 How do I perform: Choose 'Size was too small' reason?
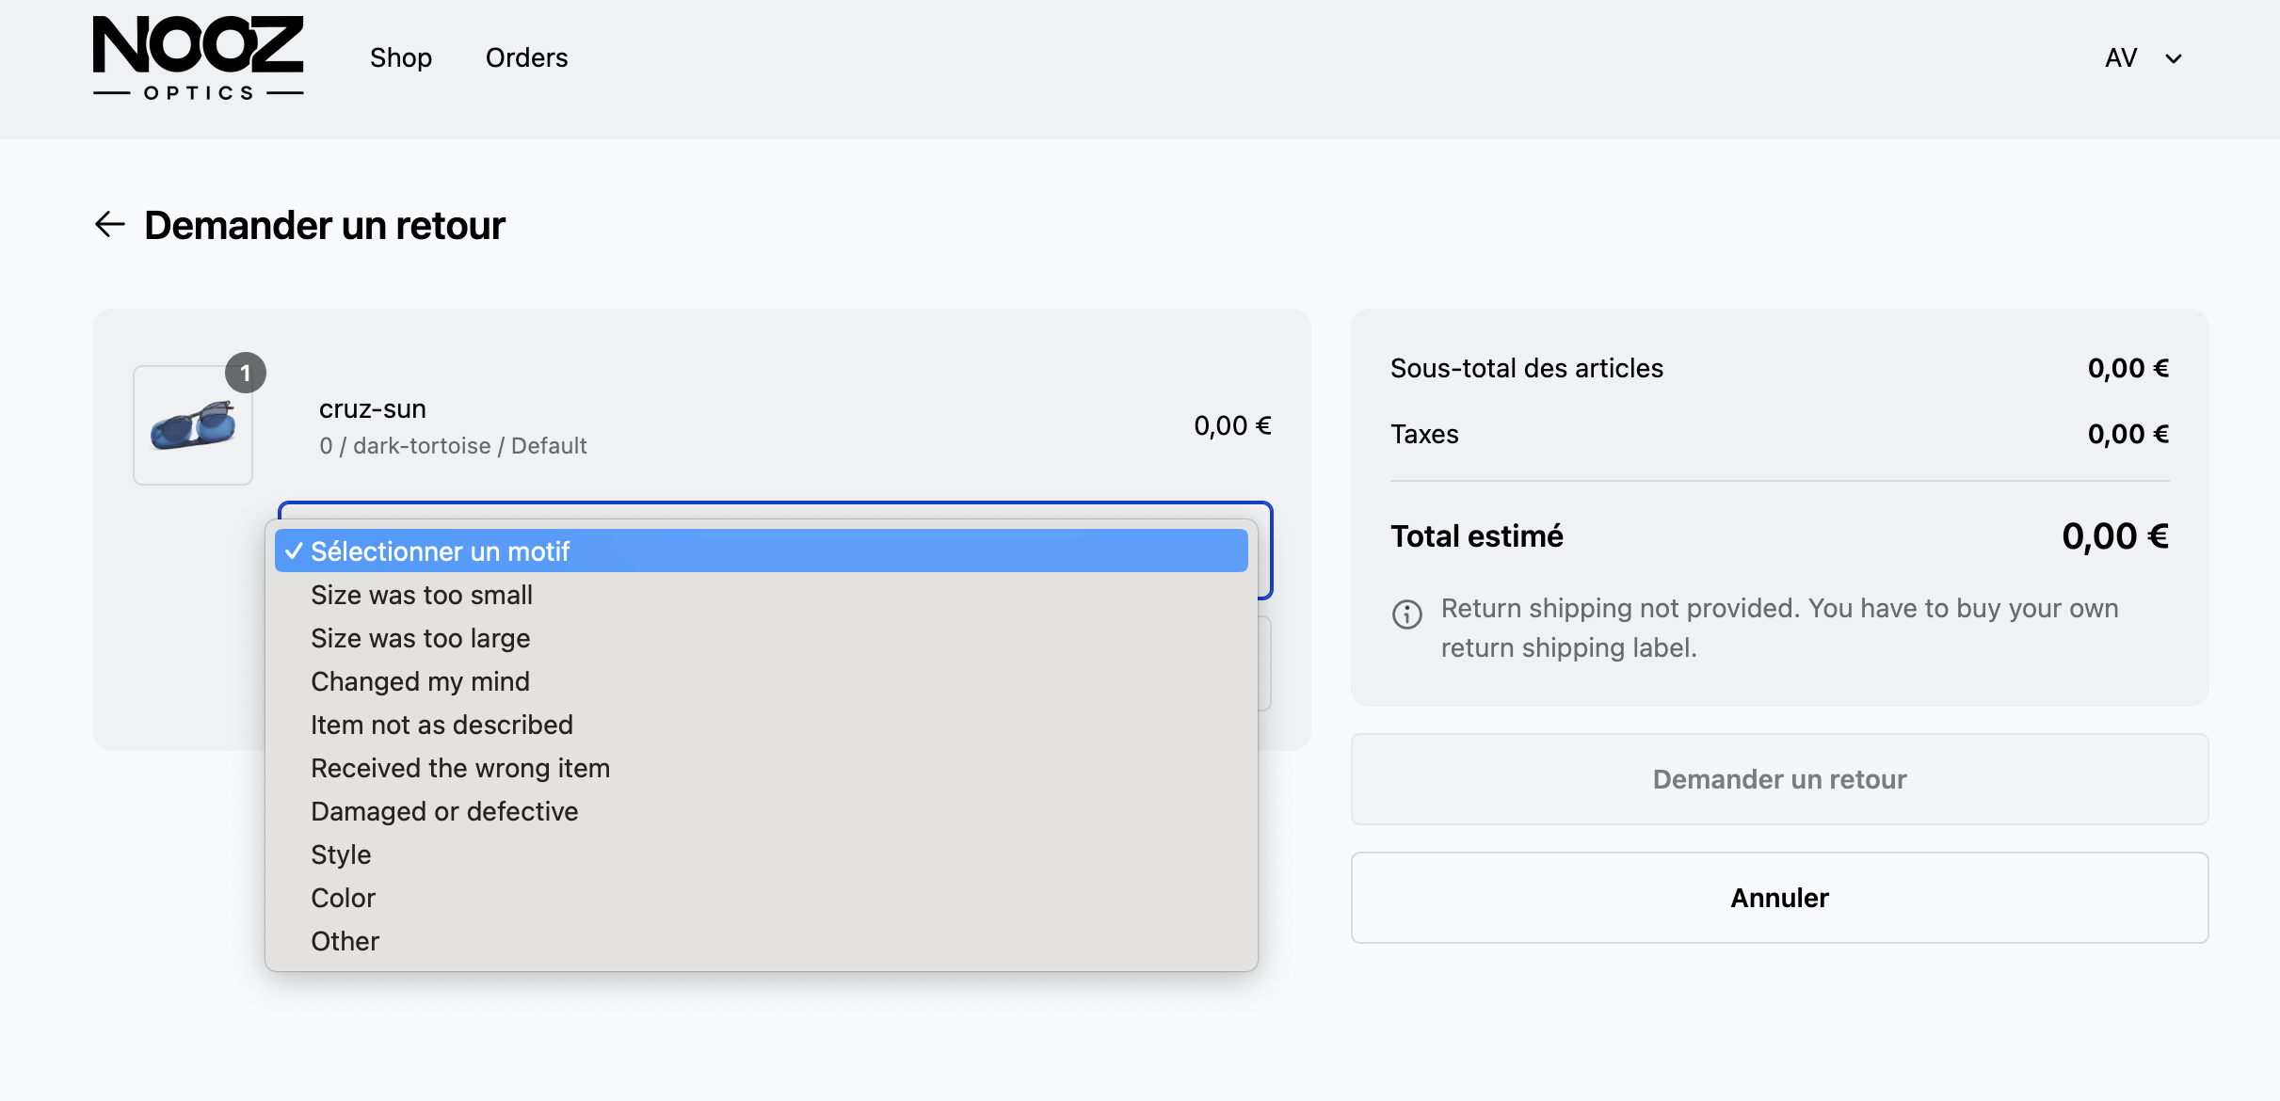pos(421,595)
